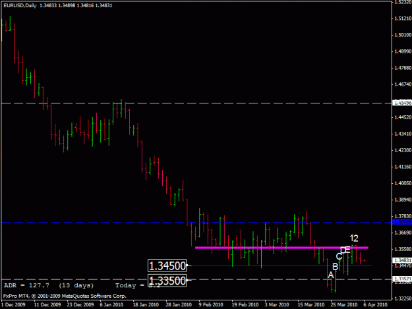
Task: Click the 1.48990 price scale value
Action: pos(403,51)
